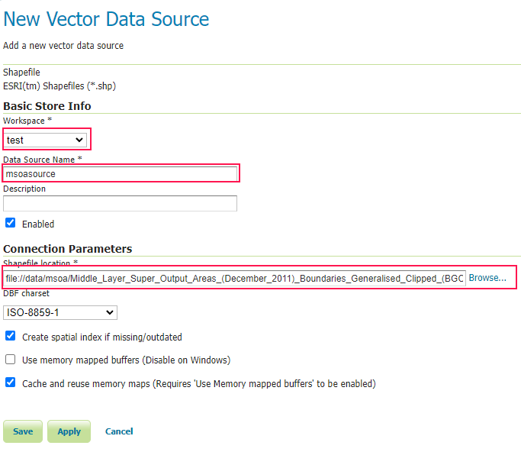The image size is (521, 452).
Task: Open the Browse... link for shapefile location
Action: pos(487,278)
